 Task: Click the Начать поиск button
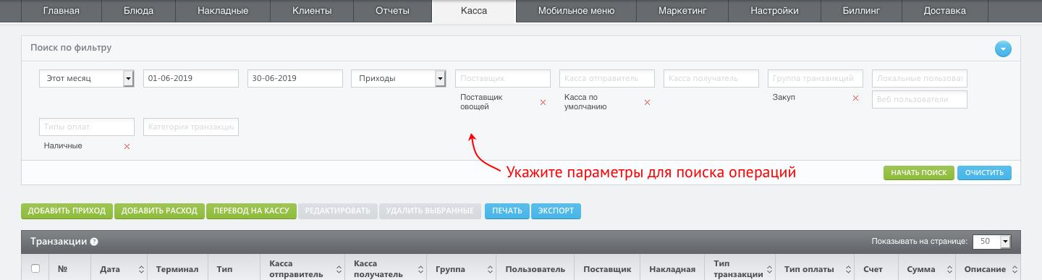[919, 173]
